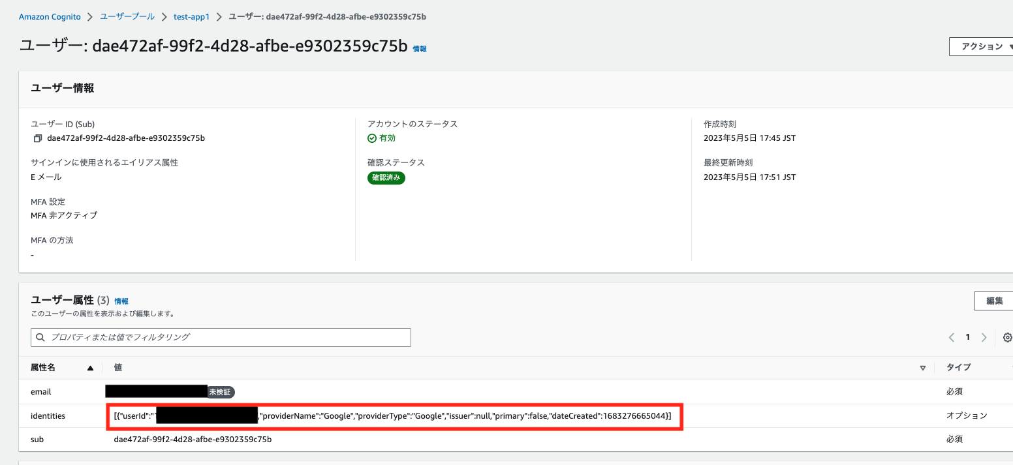Click the 有効 account status text
The height and width of the screenshot is (465, 1013).
pos(387,138)
